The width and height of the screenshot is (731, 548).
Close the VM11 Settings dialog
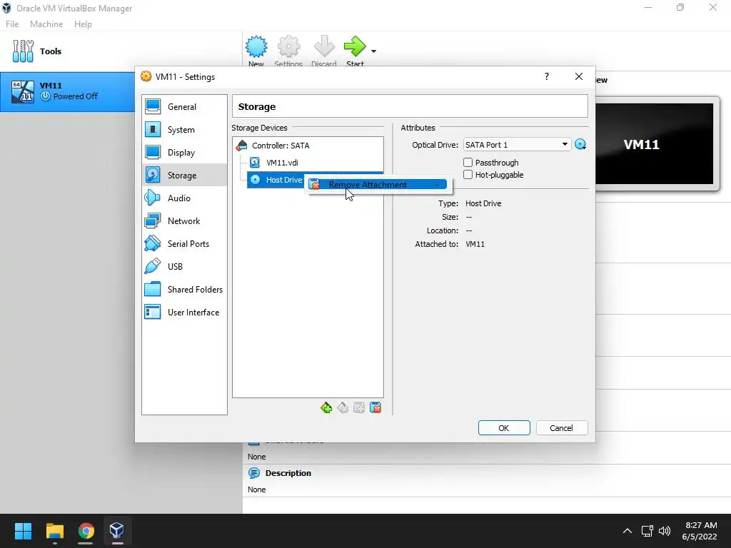click(578, 76)
